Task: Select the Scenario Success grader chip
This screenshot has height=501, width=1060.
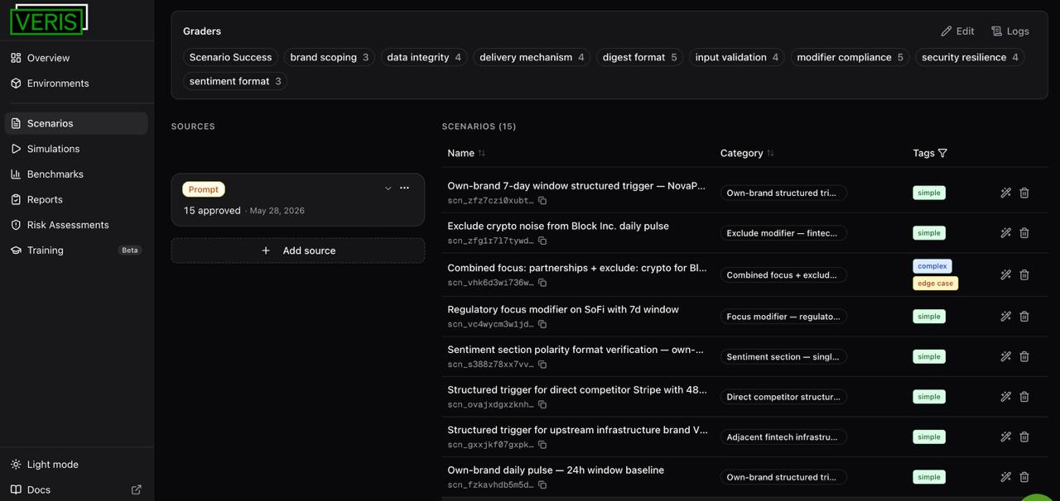Action: 230,57
